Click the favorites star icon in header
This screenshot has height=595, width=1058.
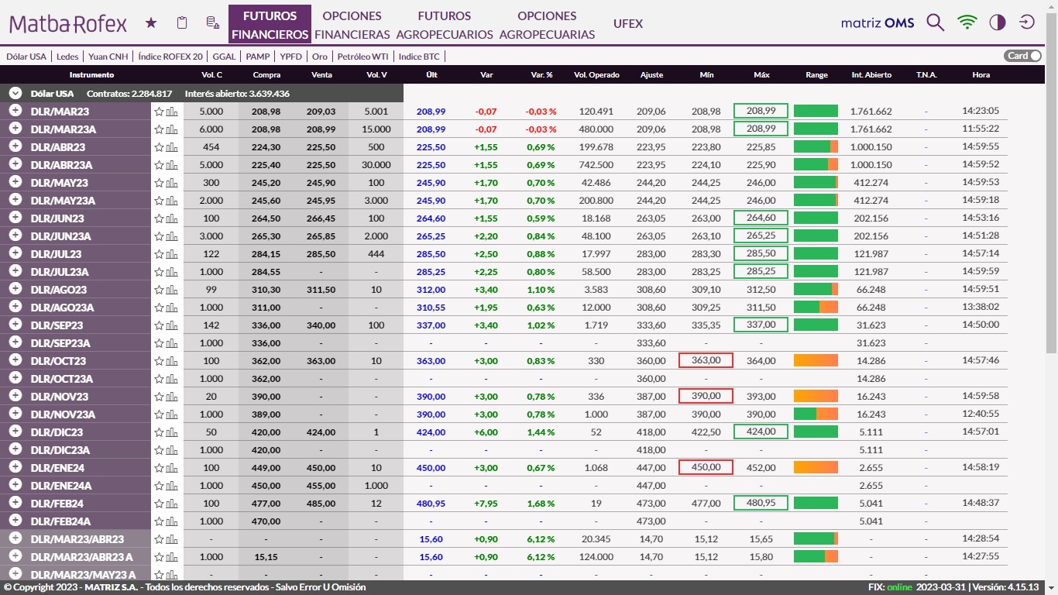pyautogui.click(x=151, y=23)
